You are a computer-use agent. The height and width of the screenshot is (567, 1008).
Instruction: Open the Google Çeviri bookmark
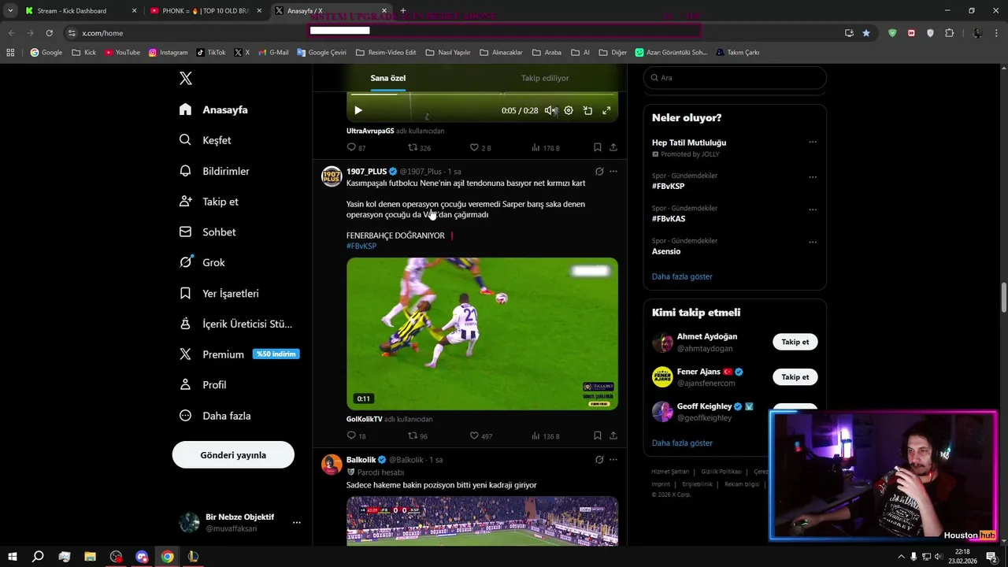321,53
